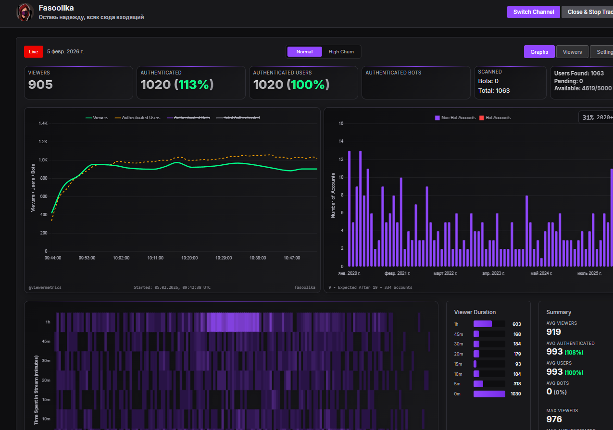Open the Graphs tab
613x430 pixels.
[x=539, y=52]
